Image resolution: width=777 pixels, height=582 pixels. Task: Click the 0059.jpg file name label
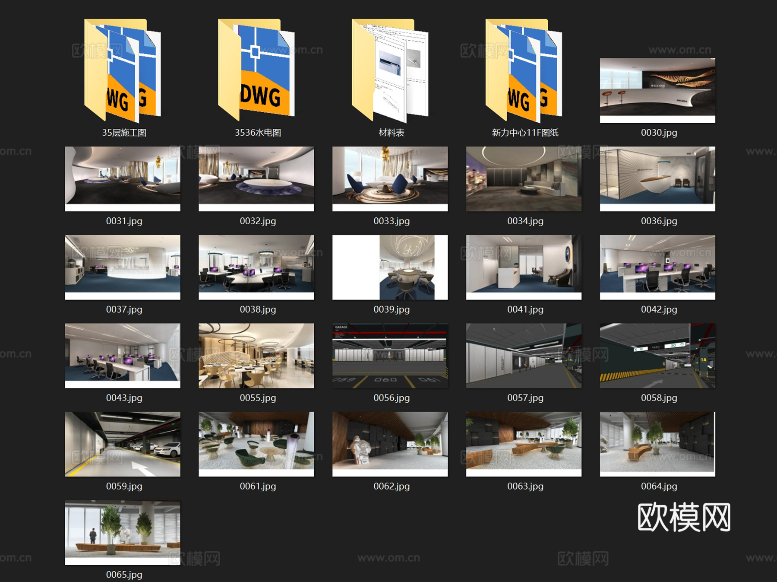coord(124,487)
